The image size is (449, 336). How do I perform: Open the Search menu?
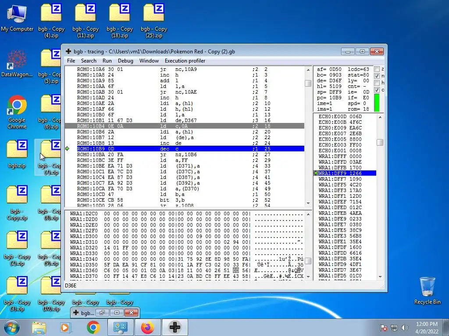(x=89, y=60)
